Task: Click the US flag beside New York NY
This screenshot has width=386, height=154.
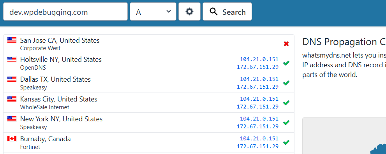Action: [12, 119]
